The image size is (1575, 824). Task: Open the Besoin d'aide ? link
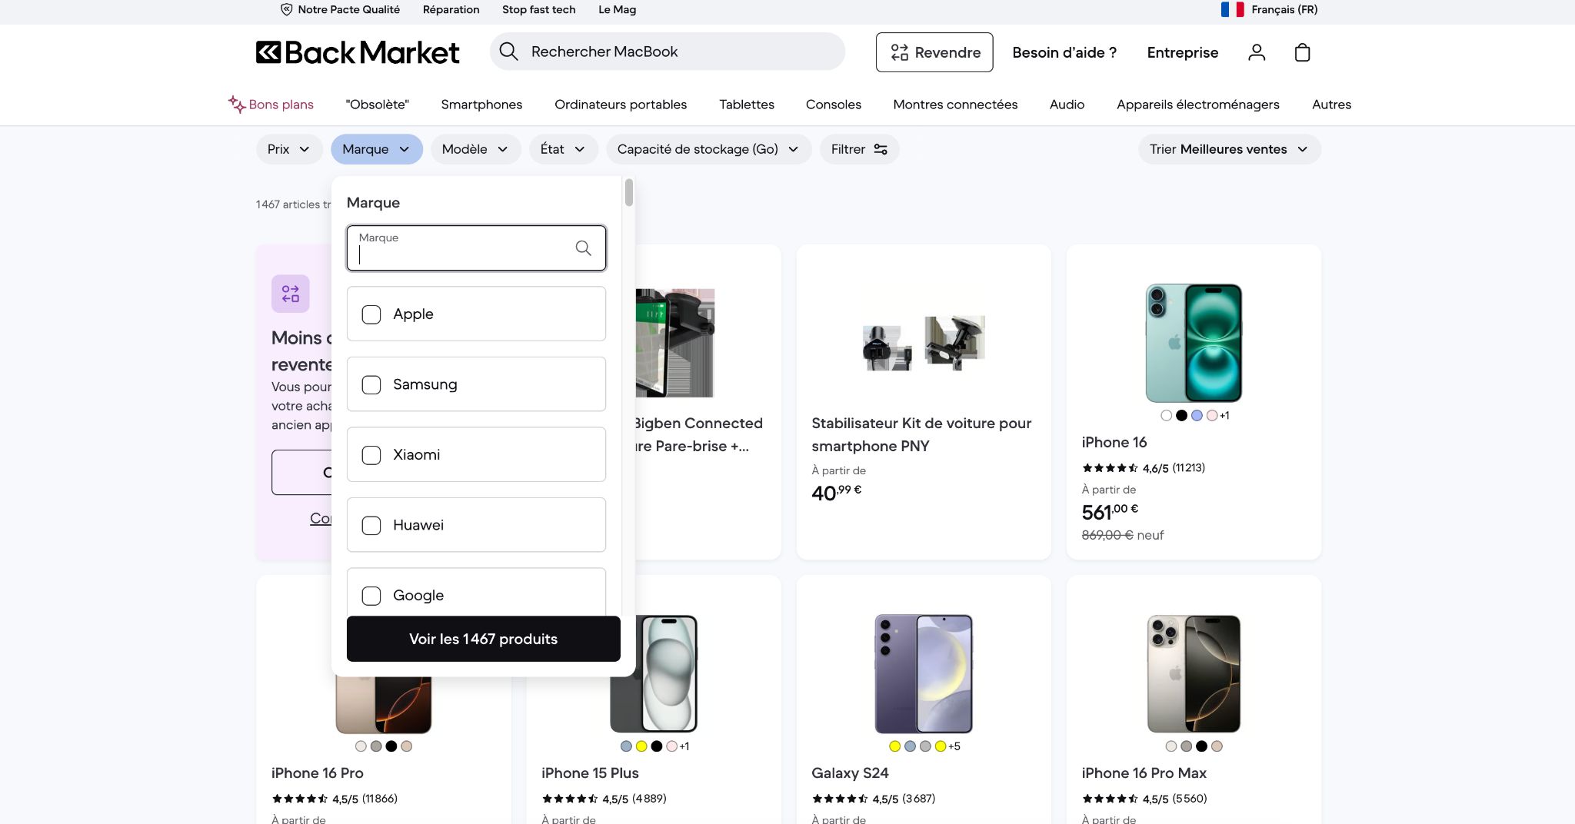[1064, 52]
